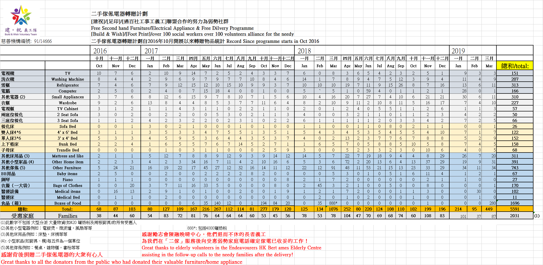Viewport: 543px width, 265px height.
Task: Select the families total cell 2031
Action: pyautogui.click(x=515, y=216)
